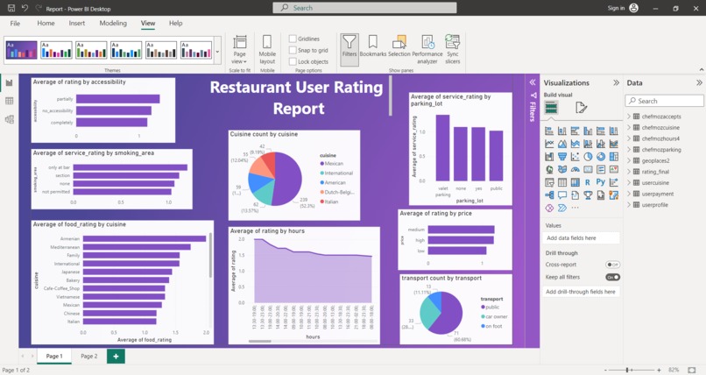Expand the Filters pane chevron
The height and width of the screenshot is (375, 706).
tap(533, 82)
